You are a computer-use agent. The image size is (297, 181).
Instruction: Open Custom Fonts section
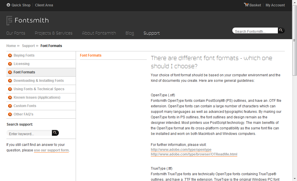pyautogui.click(x=25, y=106)
